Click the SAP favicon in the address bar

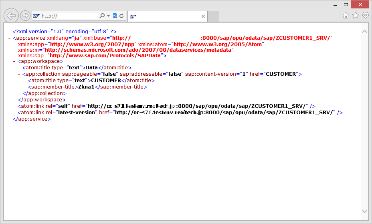(x=36, y=16)
